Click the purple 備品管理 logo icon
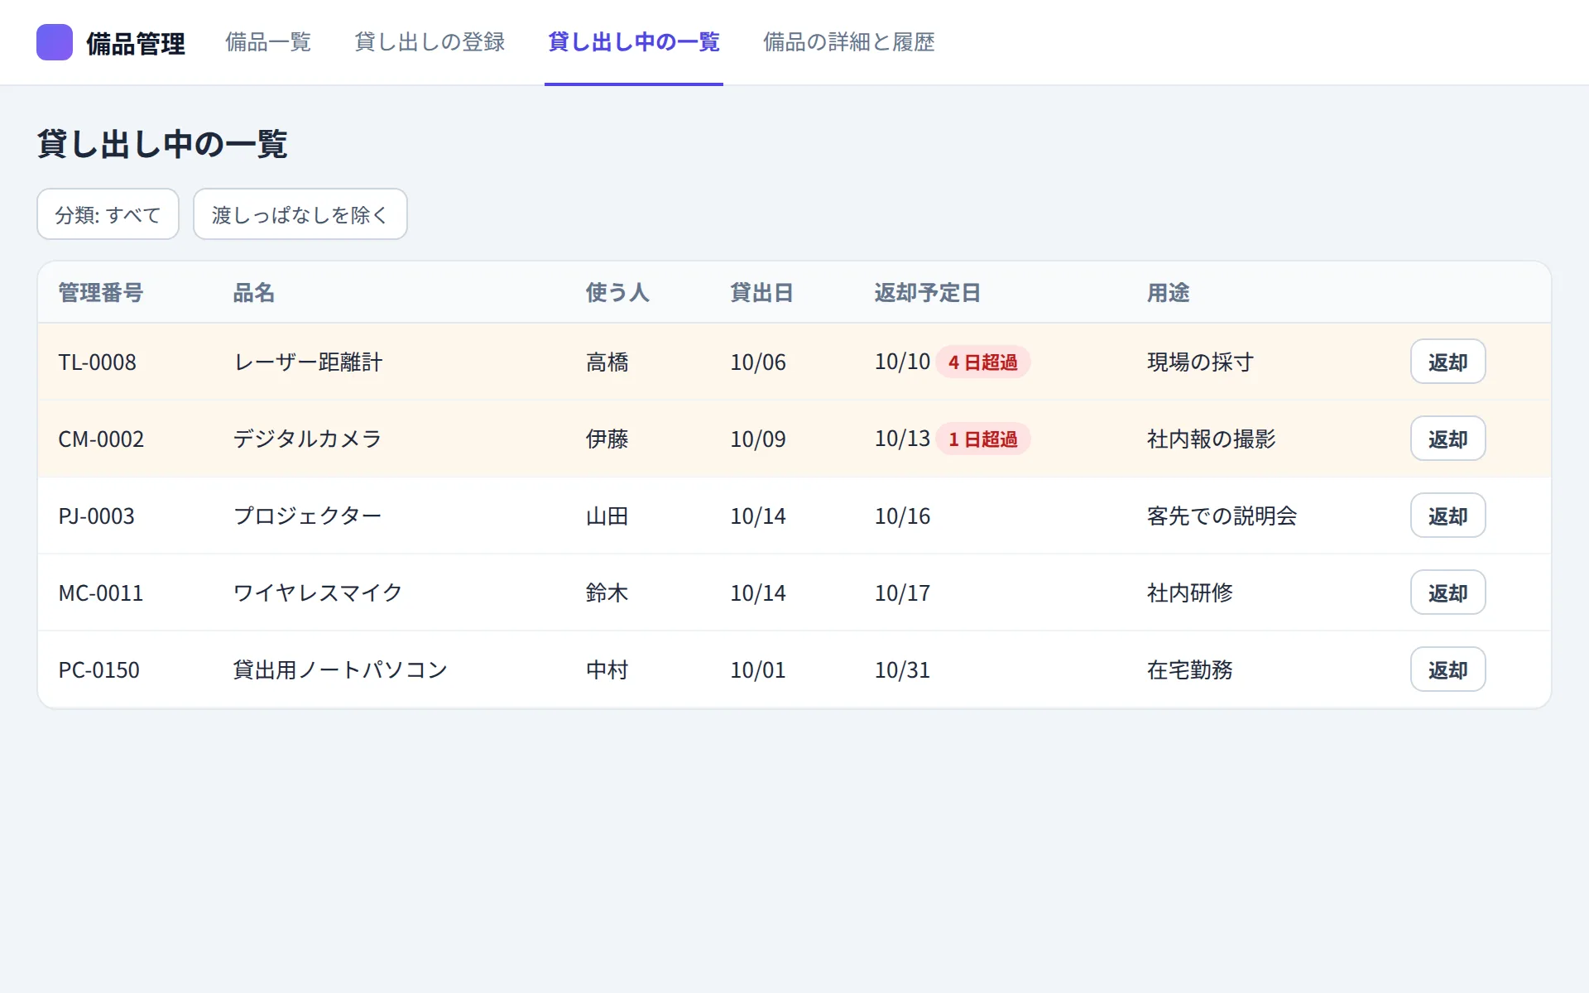 tap(55, 42)
